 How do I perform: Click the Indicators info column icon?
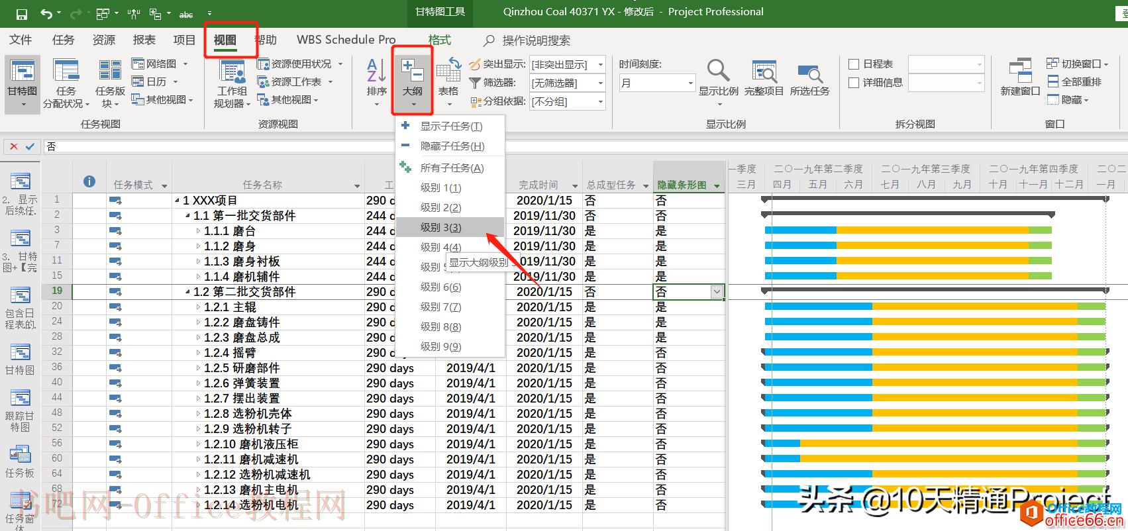coord(89,182)
